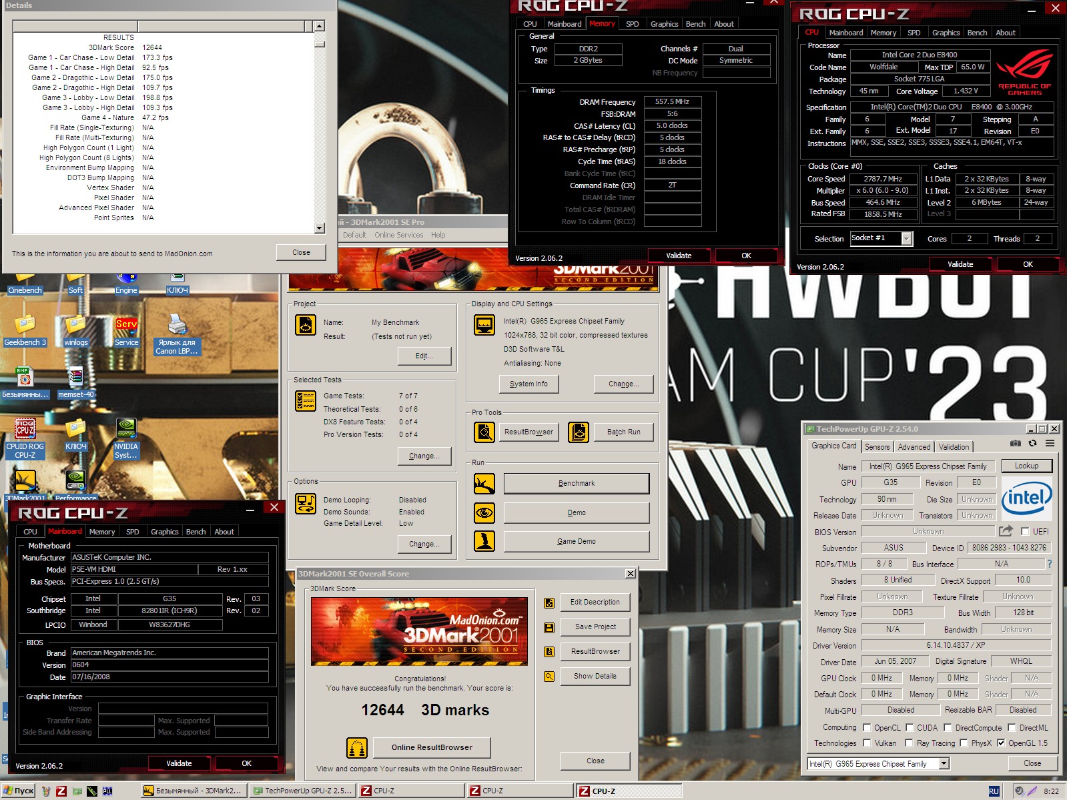The image size is (1067, 800).
Task: Open the Socket #1 selection dropdown in CPU-Z
Action: tap(907, 239)
